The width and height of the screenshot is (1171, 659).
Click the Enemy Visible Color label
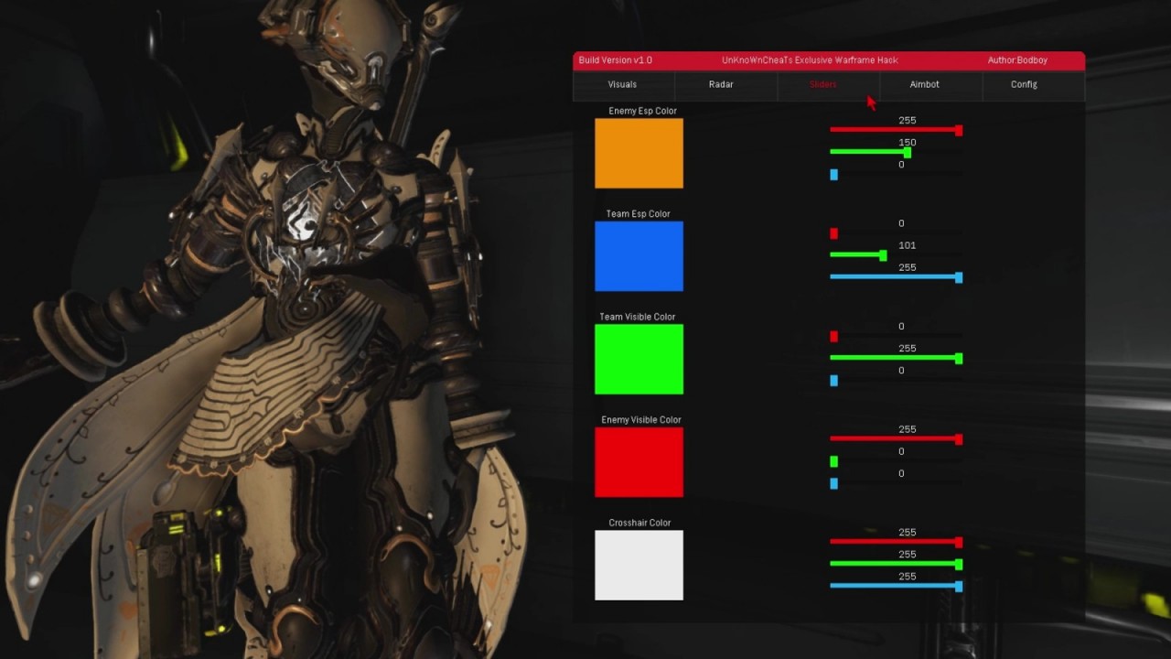[641, 420]
